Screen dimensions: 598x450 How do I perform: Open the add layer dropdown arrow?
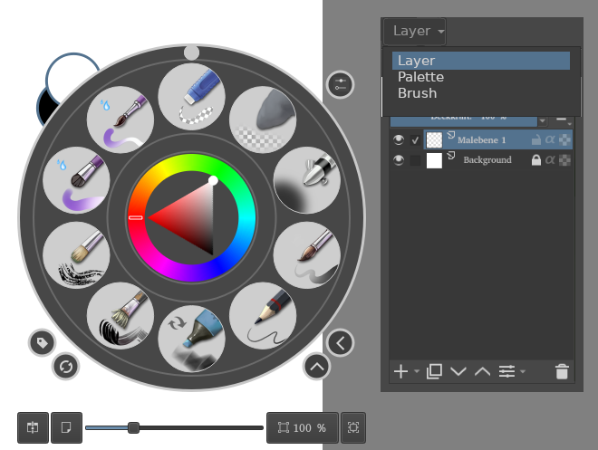pyautogui.click(x=417, y=372)
